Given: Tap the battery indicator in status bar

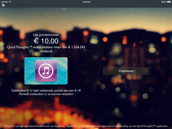Looking at the screenshot, I should 169,2.
